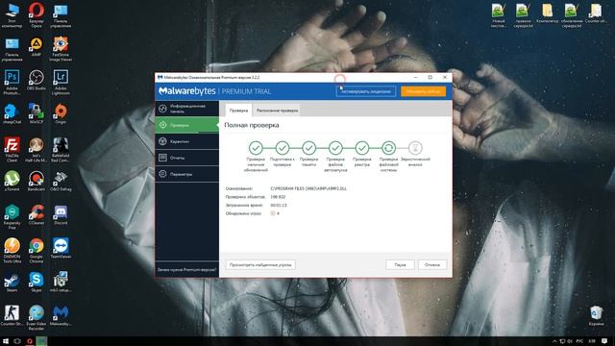This screenshot has width=615, height=346.
Task: Click the Проверка памяти step icon
Action: [309, 148]
